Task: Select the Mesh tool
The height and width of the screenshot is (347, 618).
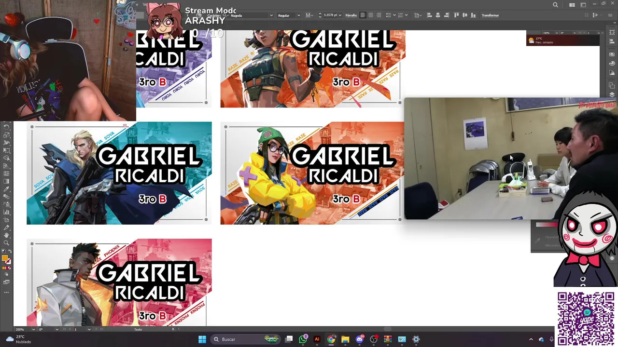Action: point(6,173)
